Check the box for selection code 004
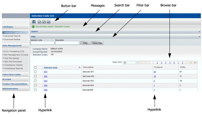This screenshot has height=117, width=202. pos(36,85)
